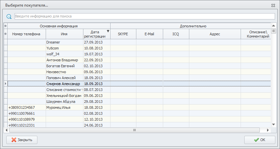Confirm selection with the OK button
Viewport: 280px width, 149px height.
(259, 140)
